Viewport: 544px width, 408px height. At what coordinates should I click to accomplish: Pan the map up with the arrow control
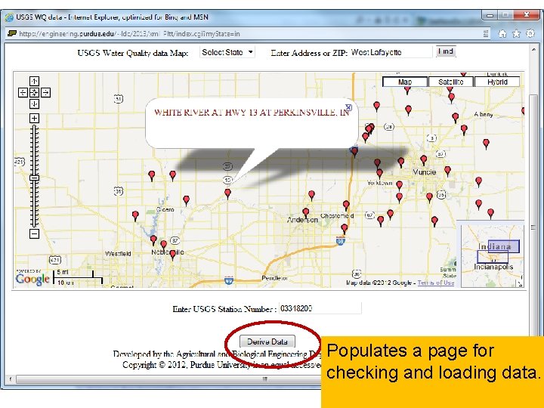tap(34, 81)
